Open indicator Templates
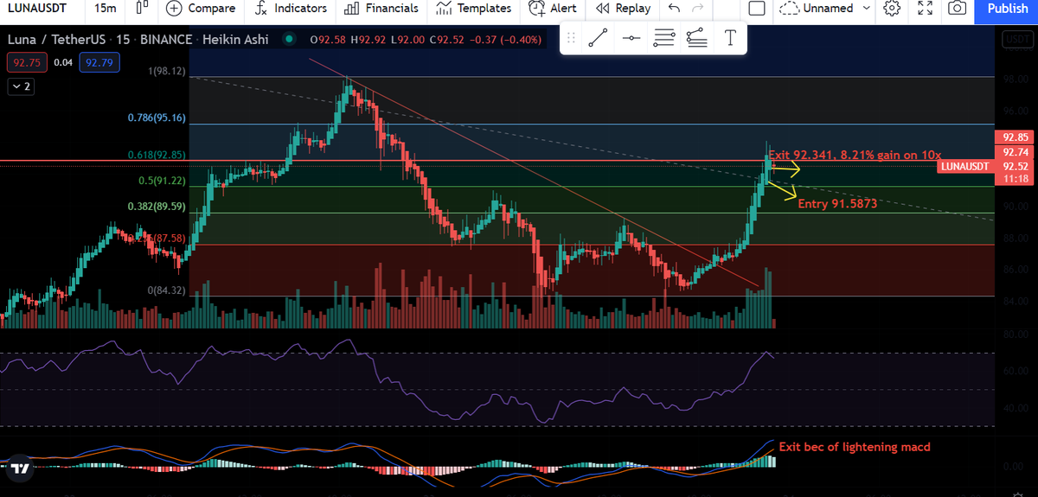 pos(473,8)
